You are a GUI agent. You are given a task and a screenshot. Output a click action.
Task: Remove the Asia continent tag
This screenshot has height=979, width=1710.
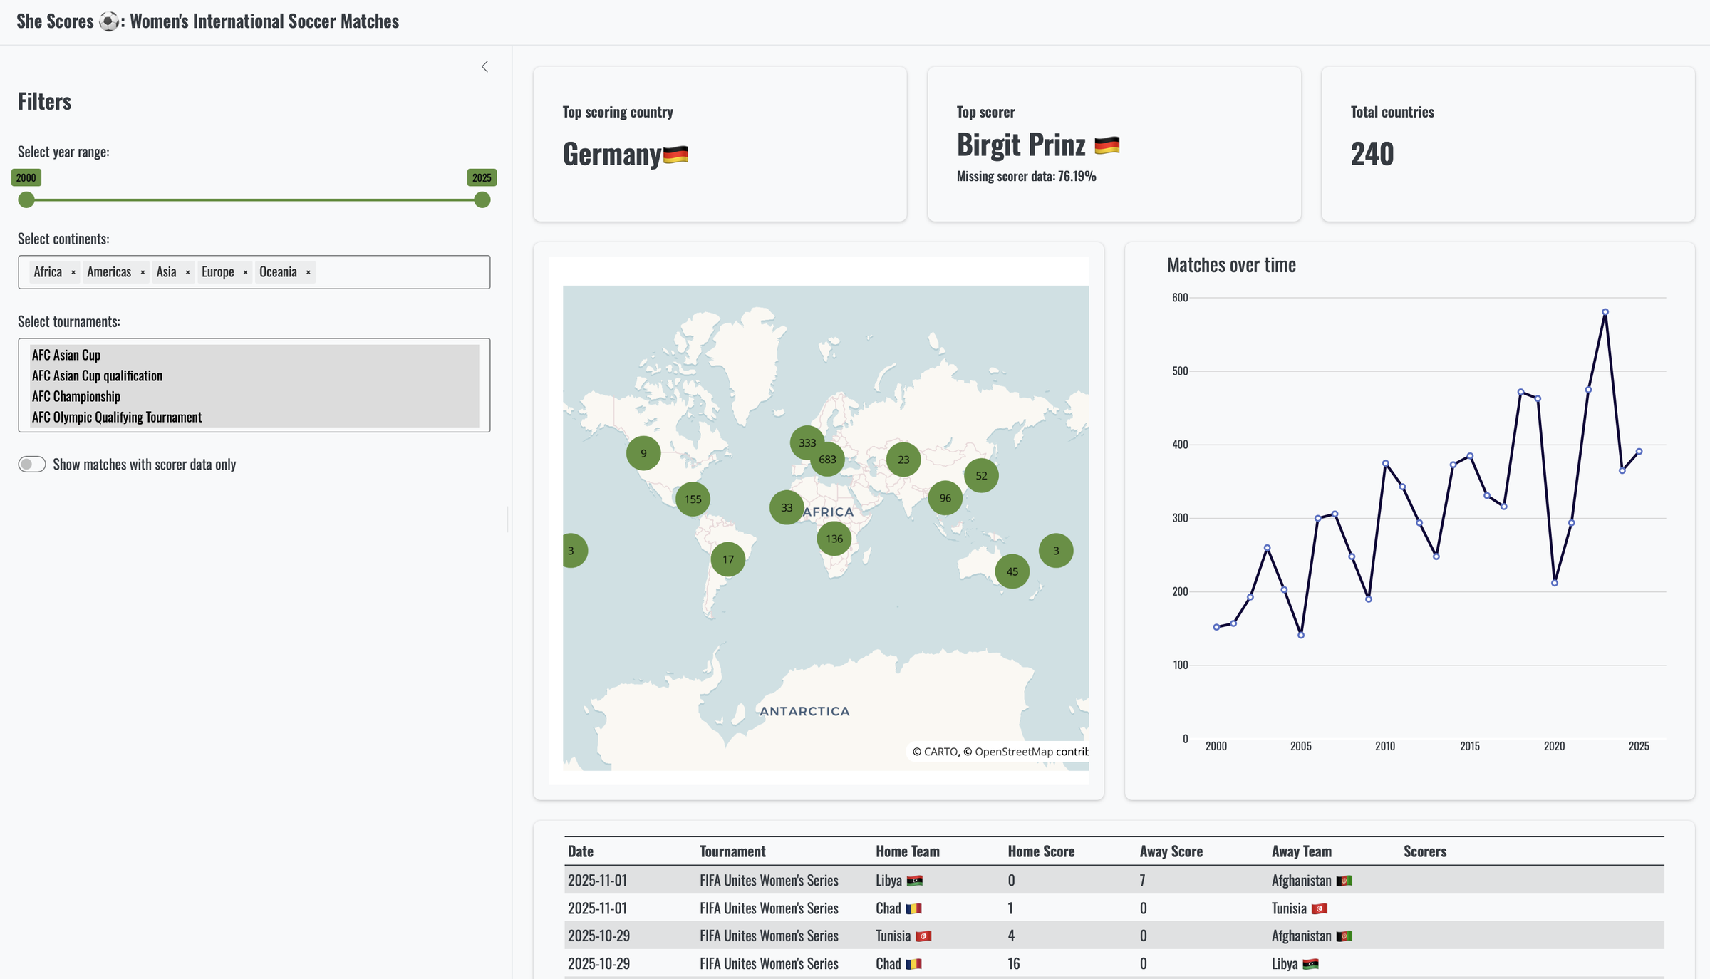(x=187, y=272)
